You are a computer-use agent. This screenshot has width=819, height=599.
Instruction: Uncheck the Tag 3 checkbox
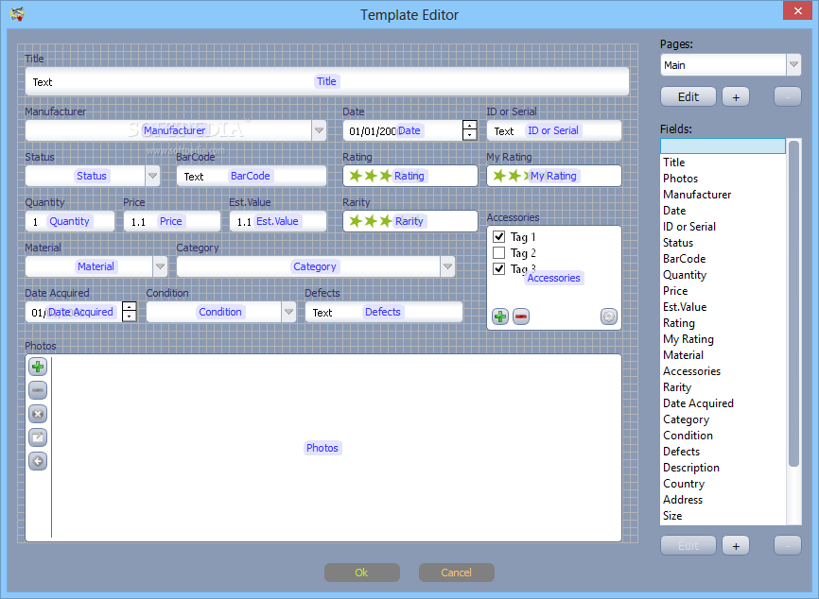tap(498, 268)
